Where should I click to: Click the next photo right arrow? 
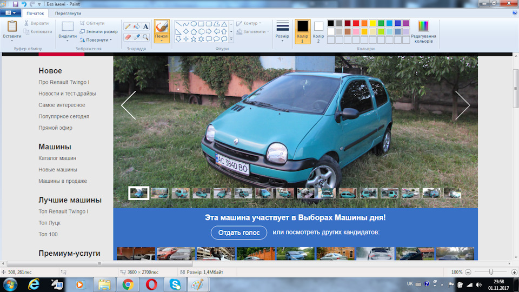point(463,105)
